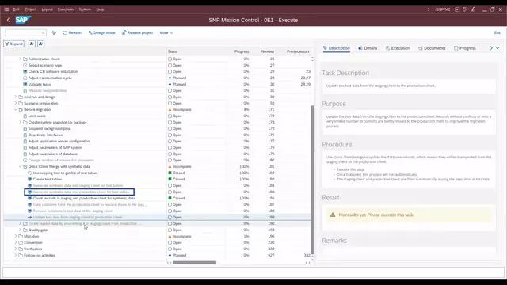Switch to Design mode
Image resolution: width=507 pixels, height=285 pixels.
click(102, 32)
